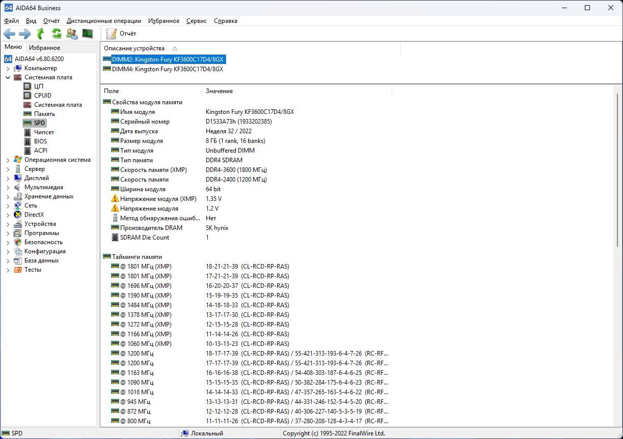The image size is (623, 439).
Task: Click the AIDA64 title bar app icon
Action: 8,8
